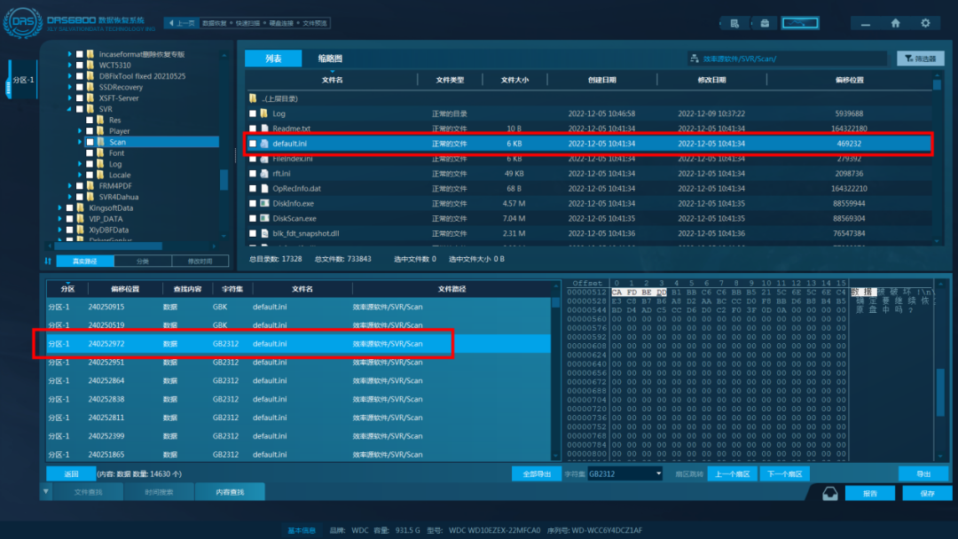Expand the Locale folder node

80,176
